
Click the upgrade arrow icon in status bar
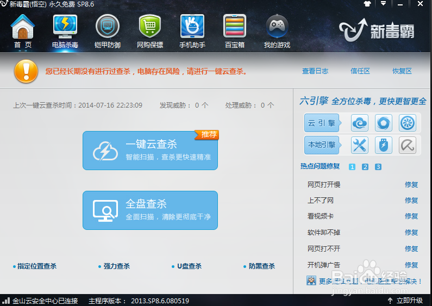[x=390, y=301]
